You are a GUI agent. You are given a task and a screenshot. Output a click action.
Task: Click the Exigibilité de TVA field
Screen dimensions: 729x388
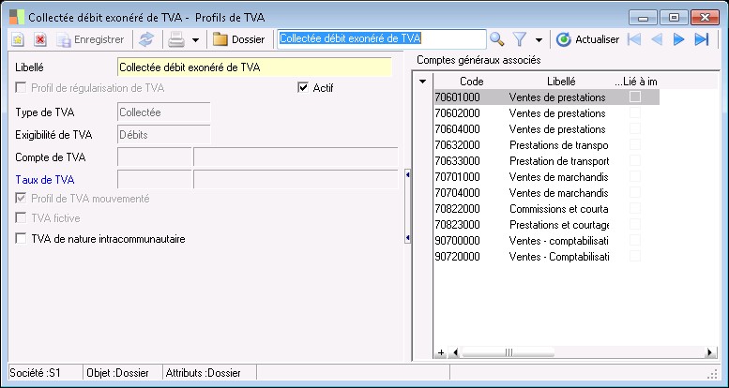pos(163,135)
